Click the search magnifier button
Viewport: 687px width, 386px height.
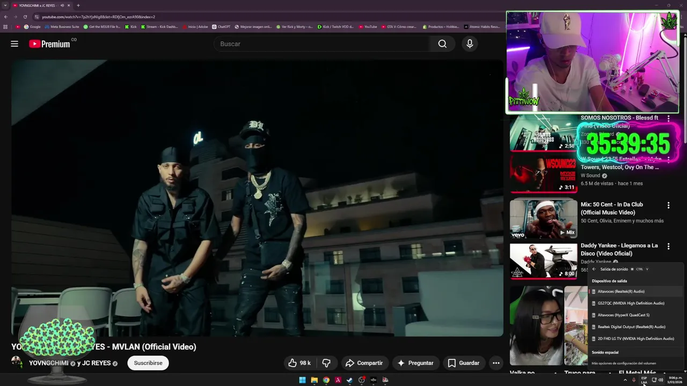[442, 44]
